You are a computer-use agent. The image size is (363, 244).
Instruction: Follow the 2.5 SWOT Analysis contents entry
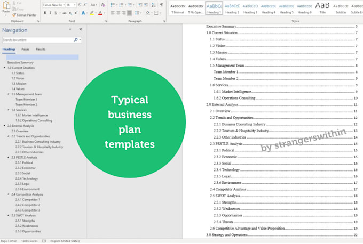[x=283, y=196]
